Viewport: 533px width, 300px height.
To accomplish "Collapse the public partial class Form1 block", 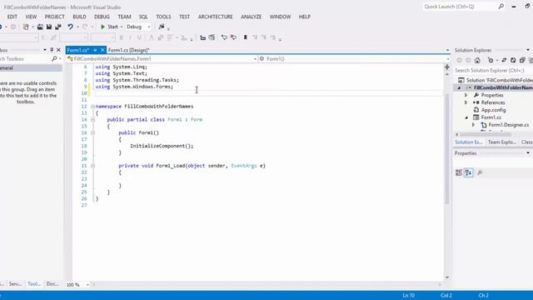I will [x=92, y=120].
